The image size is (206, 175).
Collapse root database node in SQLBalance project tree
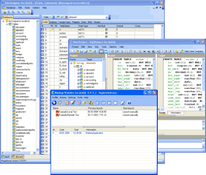(71, 63)
